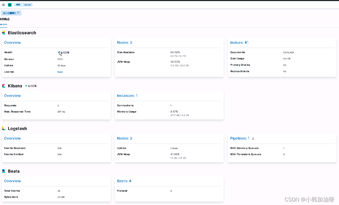
Task: Click the Logstash section heading
Action: 17,129
